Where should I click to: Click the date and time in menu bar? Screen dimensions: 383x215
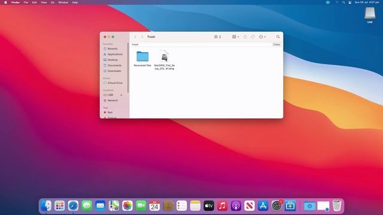367,2
